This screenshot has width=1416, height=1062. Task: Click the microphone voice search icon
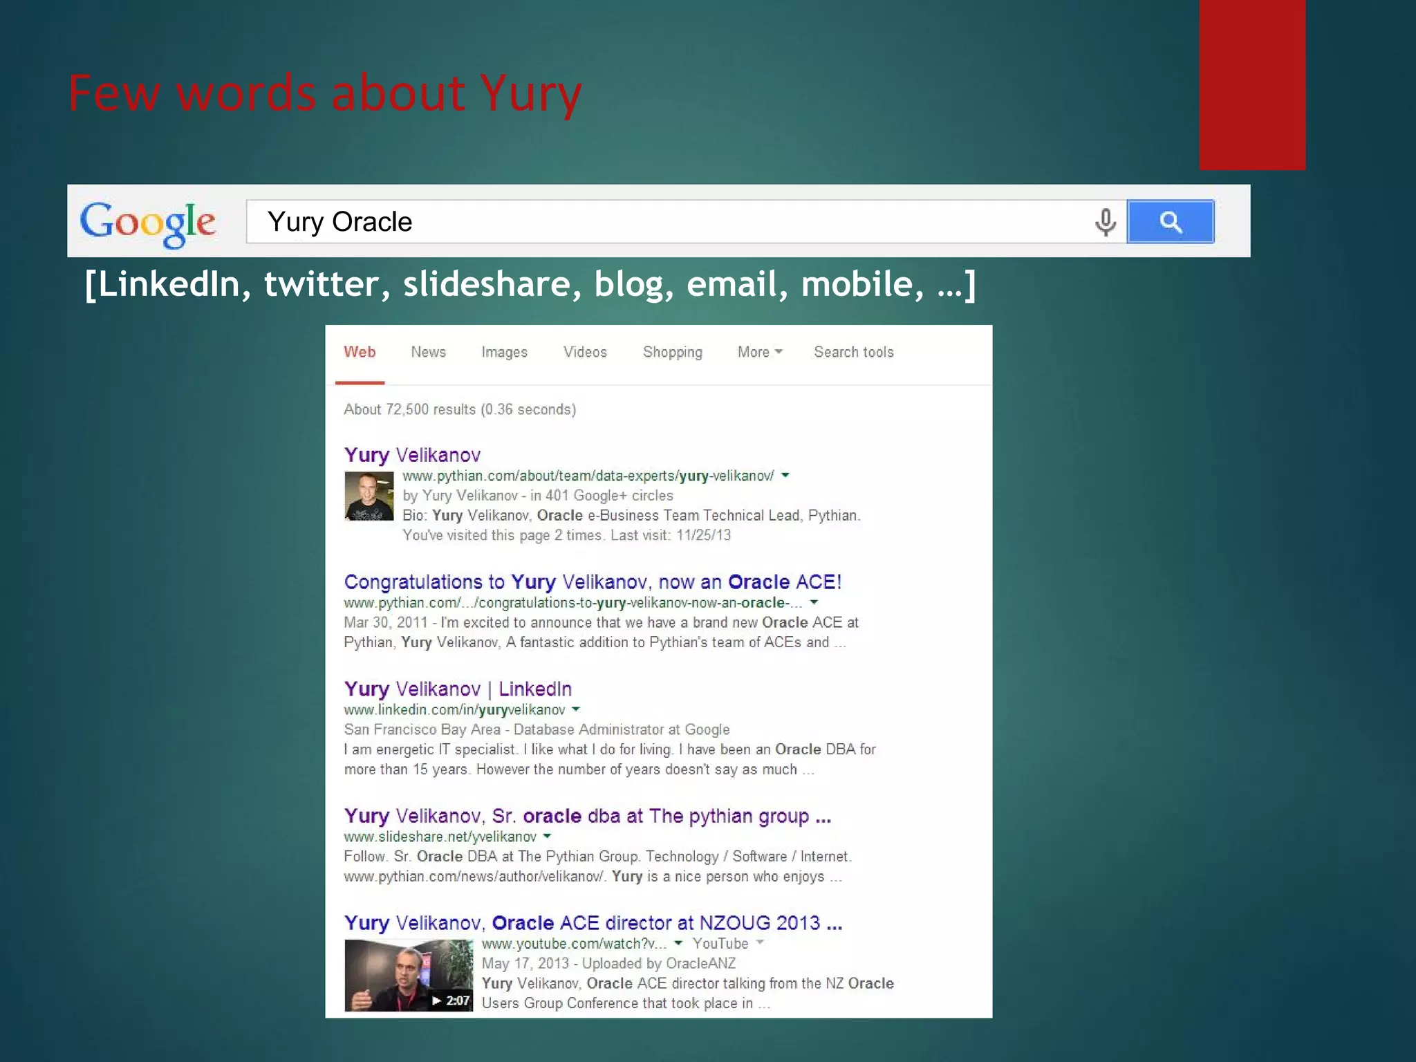[x=1105, y=222]
